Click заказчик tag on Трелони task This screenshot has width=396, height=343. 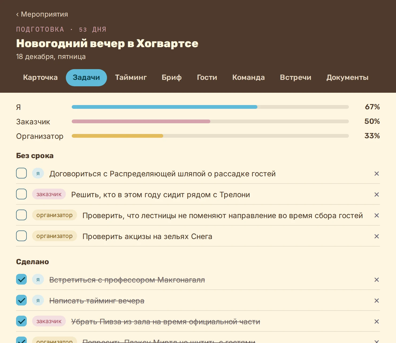(x=49, y=194)
